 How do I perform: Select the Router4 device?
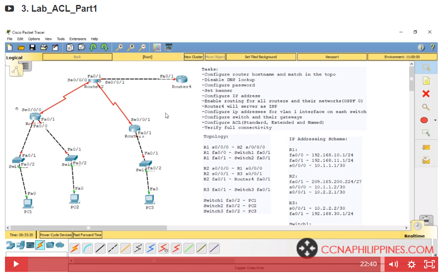click(x=181, y=80)
